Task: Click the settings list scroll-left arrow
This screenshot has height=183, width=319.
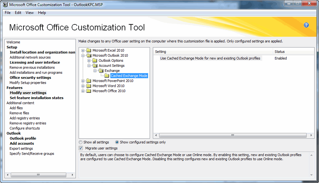Action: [x=156, y=135]
